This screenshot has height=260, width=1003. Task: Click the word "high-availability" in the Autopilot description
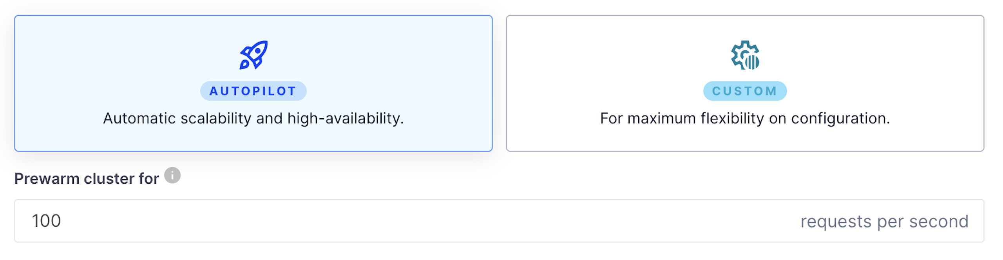(x=345, y=118)
